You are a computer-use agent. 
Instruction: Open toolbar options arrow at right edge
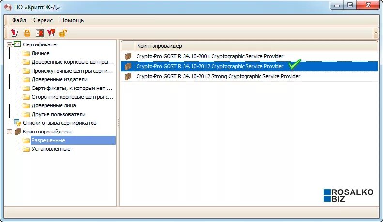(376, 33)
